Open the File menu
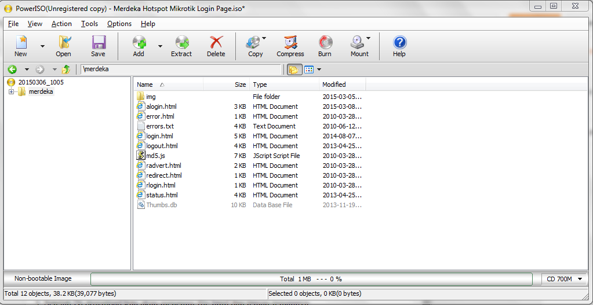The width and height of the screenshot is (593, 305). [13, 24]
